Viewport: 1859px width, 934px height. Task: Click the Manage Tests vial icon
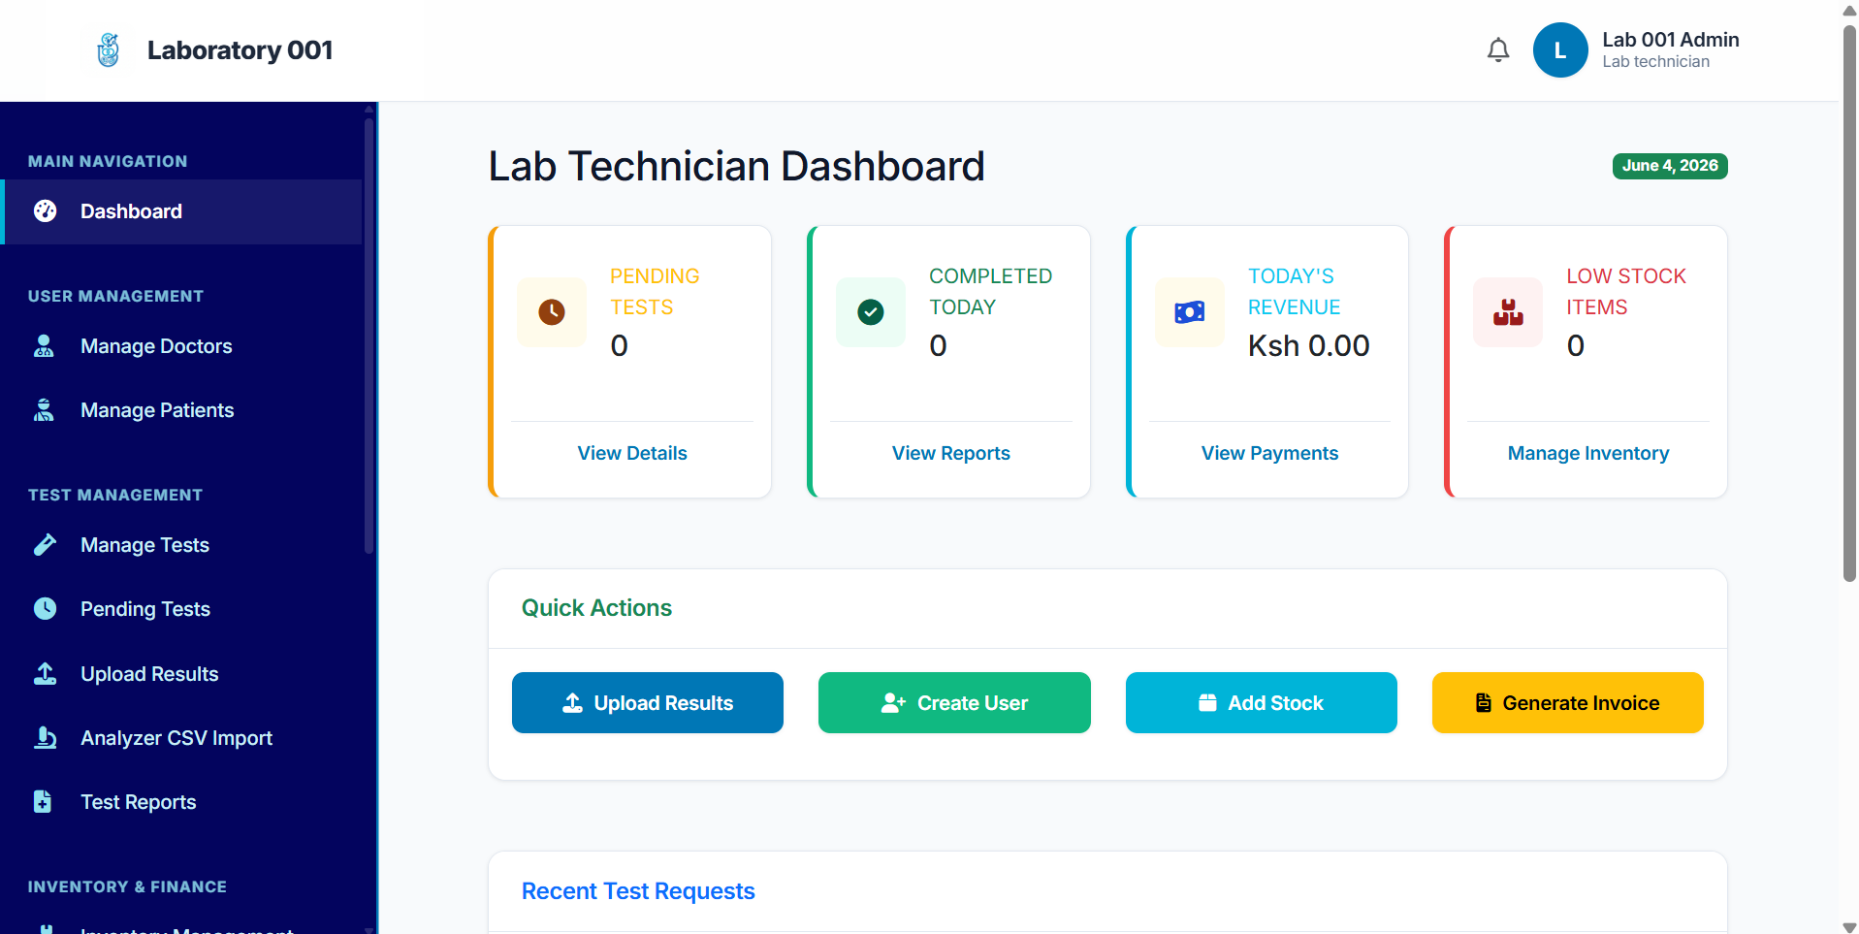[45, 545]
